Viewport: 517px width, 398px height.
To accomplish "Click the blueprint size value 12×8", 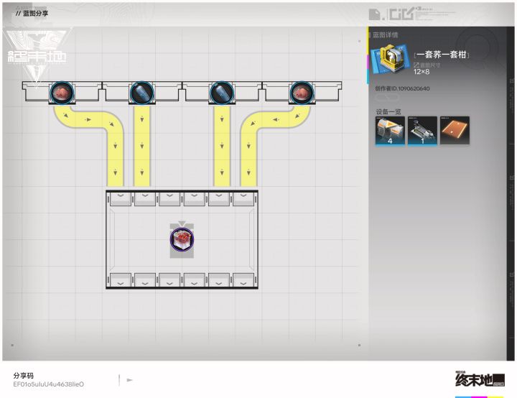I will point(421,72).
